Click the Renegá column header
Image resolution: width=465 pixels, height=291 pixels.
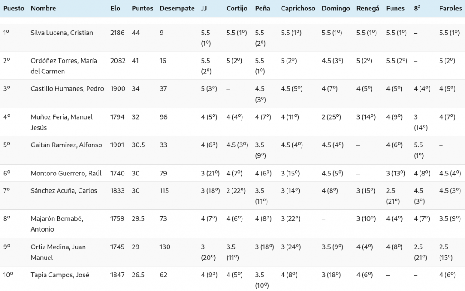[x=368, y=9]
